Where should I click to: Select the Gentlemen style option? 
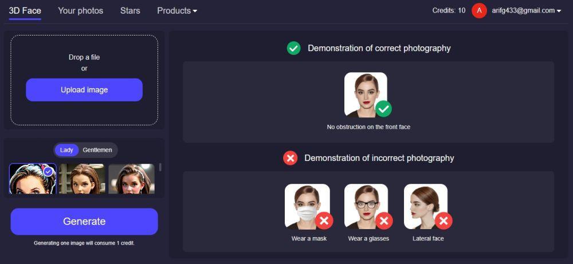tap(97, 149)
